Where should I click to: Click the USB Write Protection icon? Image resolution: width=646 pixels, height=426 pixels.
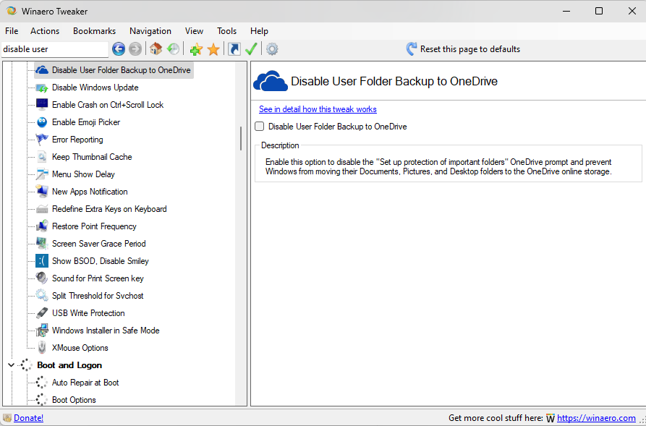coord(42,312)
